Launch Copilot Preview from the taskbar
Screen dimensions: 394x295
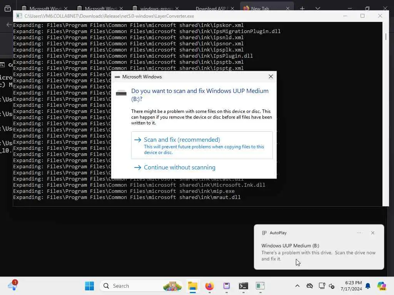[382, 286]
